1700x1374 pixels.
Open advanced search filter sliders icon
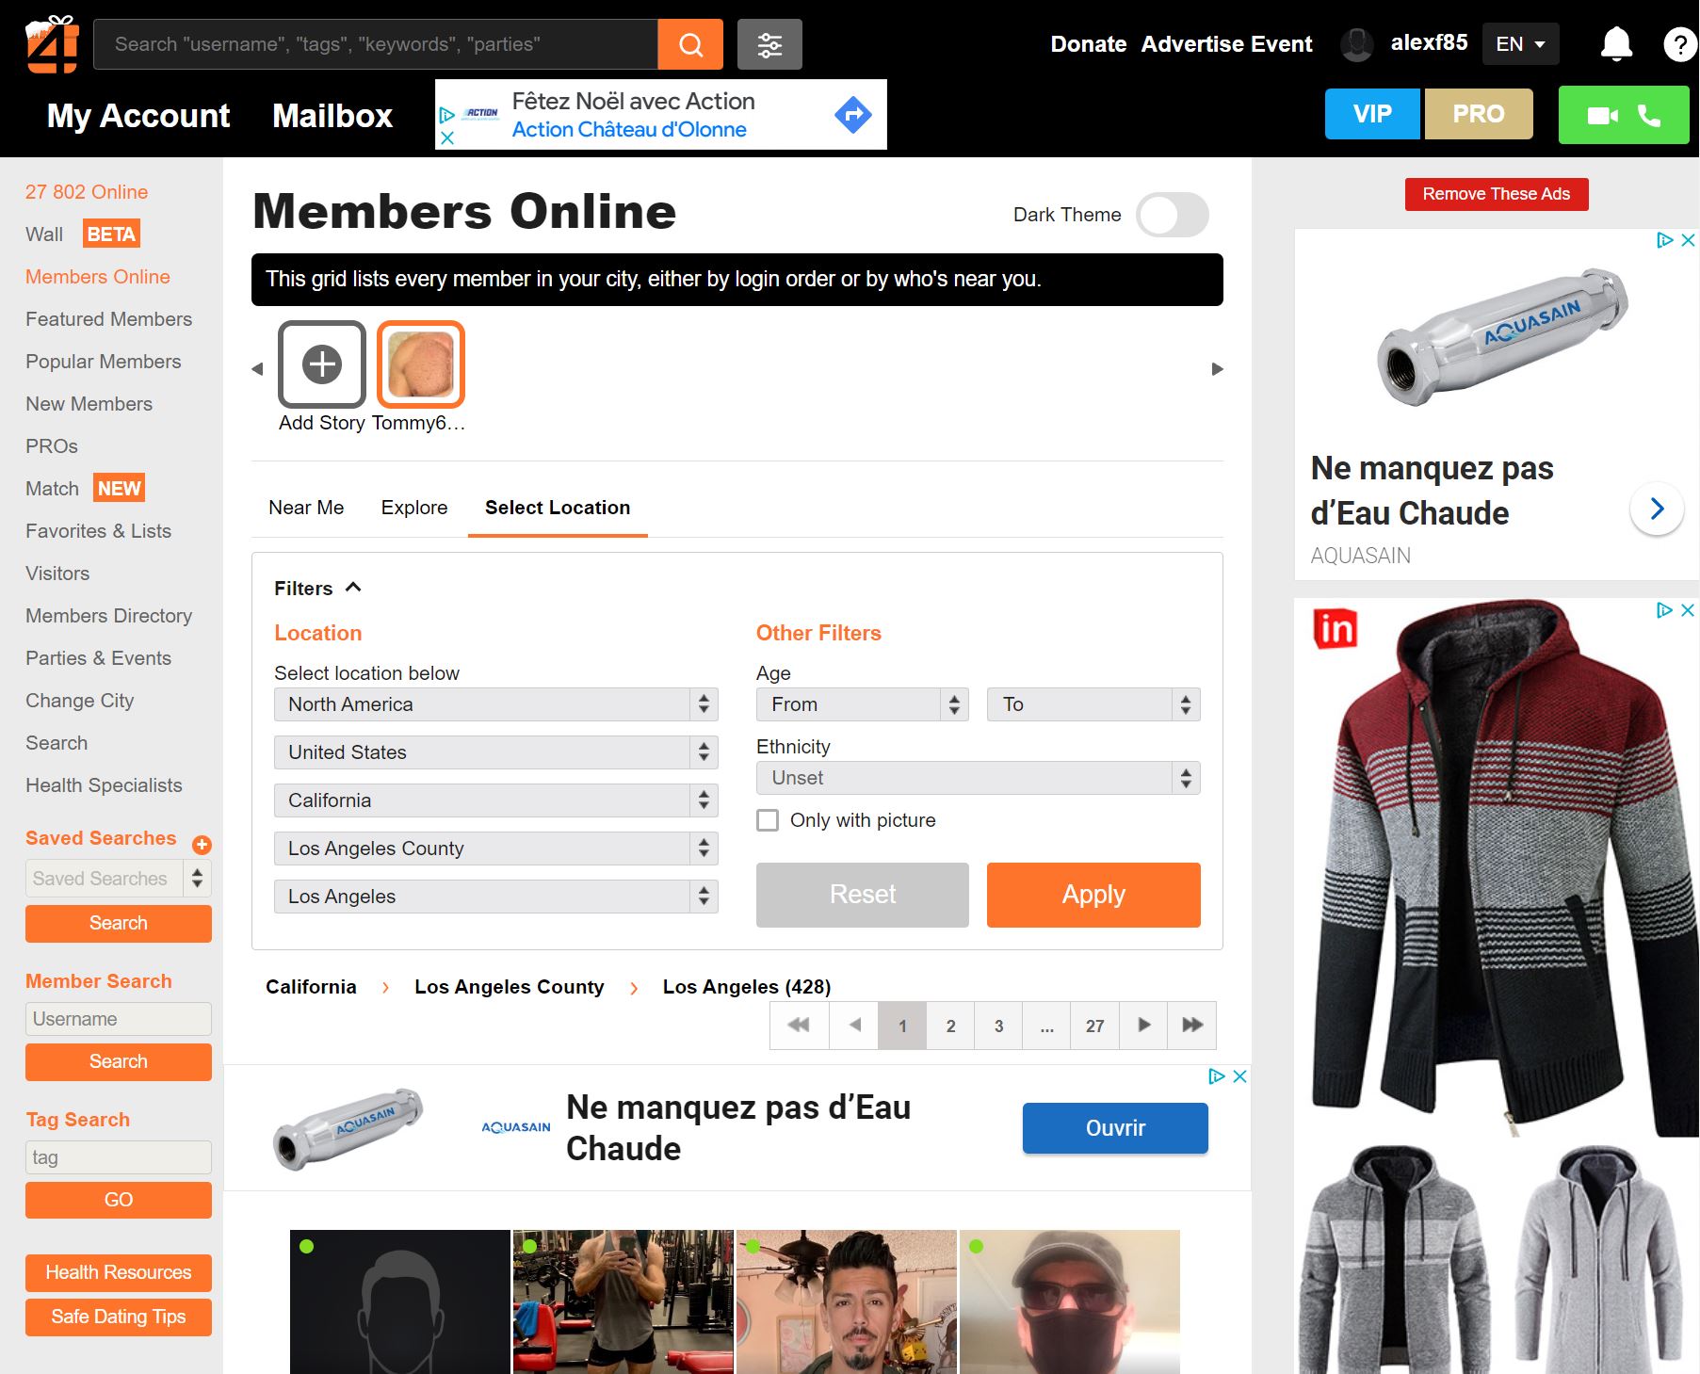(x=769, y=44)
